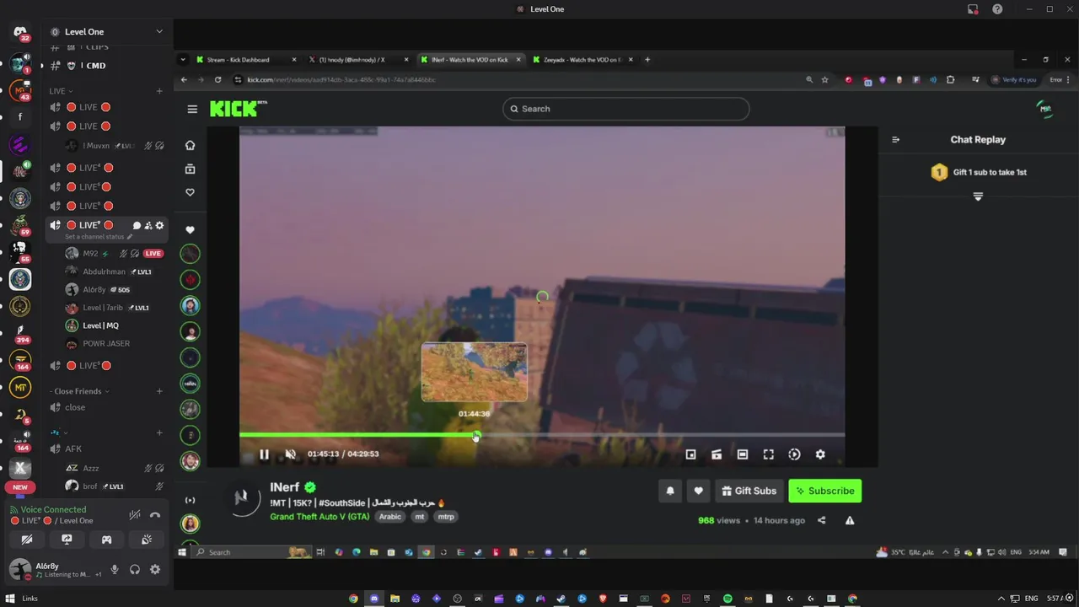Toggle theater mode in Kick player
Screen dimensions: 1079x607
pyautogui.click(x=743, y=454)
